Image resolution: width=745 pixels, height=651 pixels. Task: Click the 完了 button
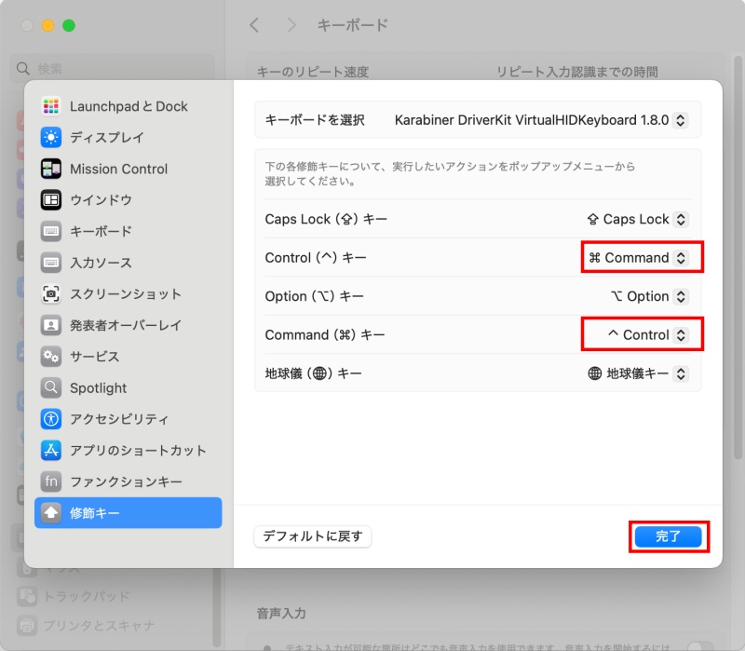coord(668,536)
